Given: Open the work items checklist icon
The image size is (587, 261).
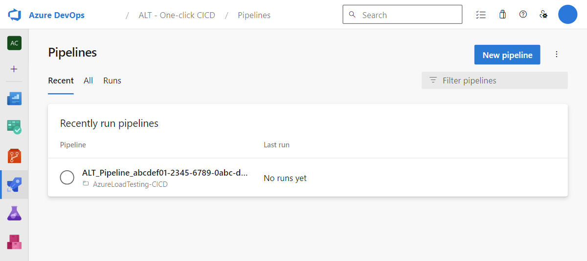Looking at the screenshot, I should [480, 15].
